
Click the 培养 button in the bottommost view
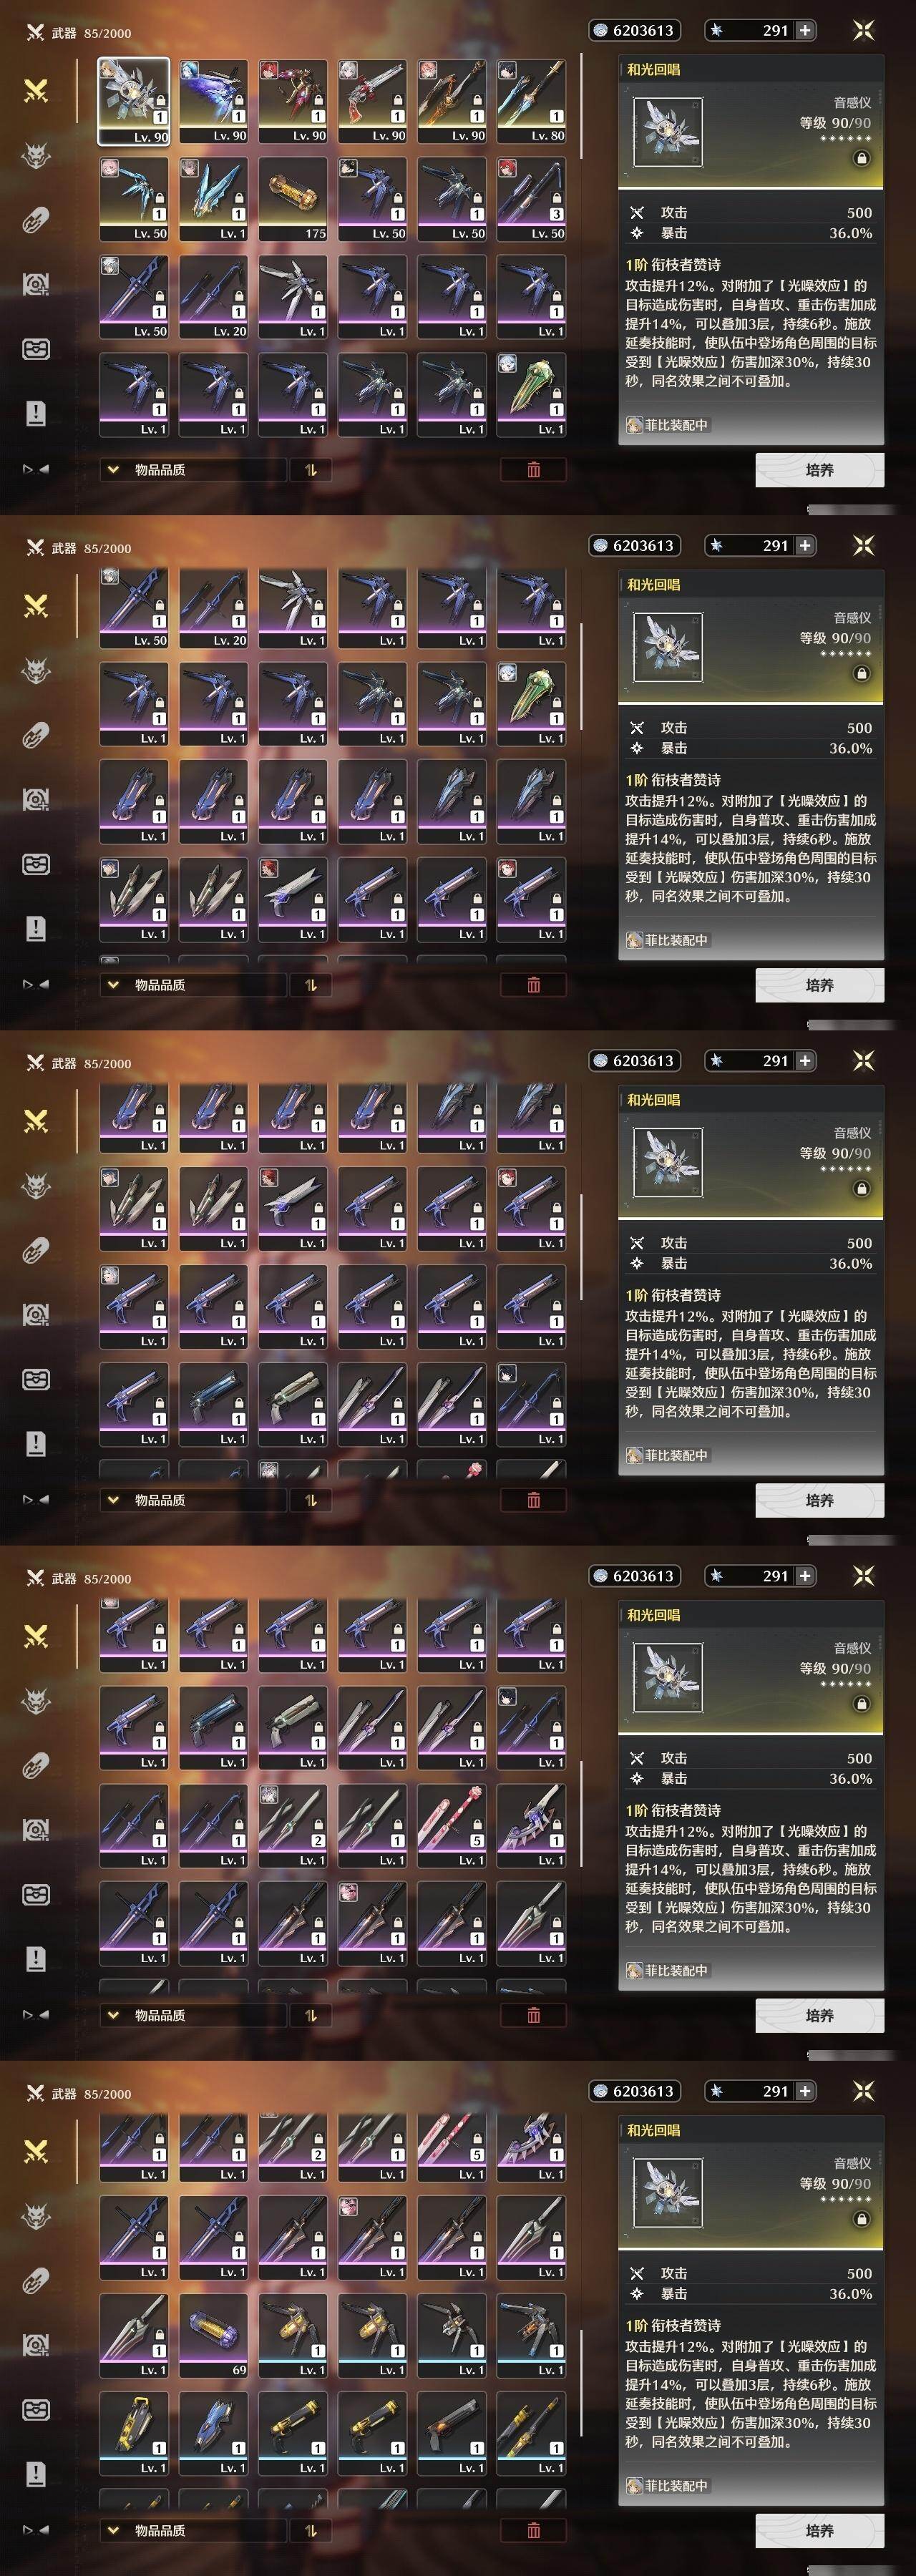(819, 2530)
